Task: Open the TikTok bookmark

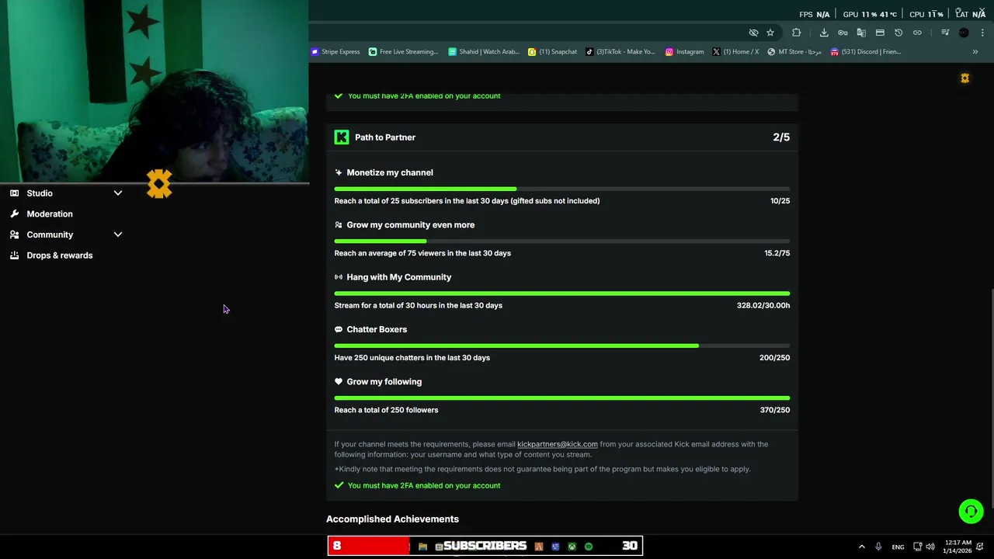Action: click(x=620, y=52)
